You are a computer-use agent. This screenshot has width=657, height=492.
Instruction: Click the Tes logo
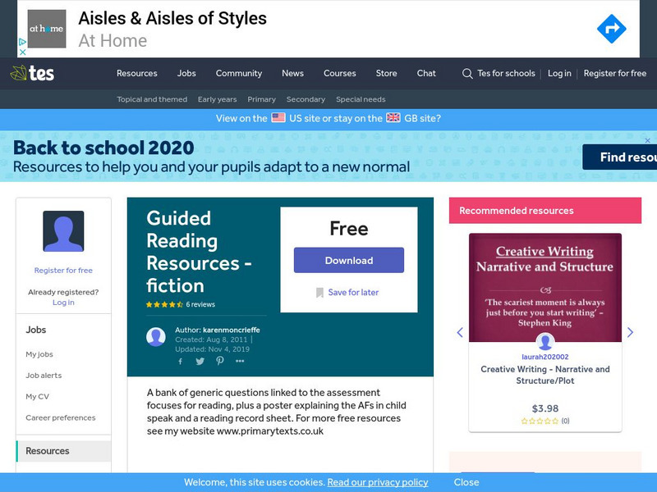tap(32, 73)
